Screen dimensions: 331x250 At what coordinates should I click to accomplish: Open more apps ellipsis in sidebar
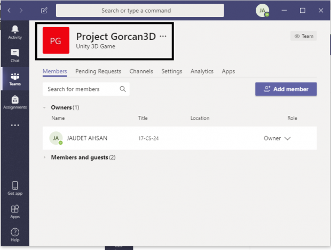tap(15, 126)
